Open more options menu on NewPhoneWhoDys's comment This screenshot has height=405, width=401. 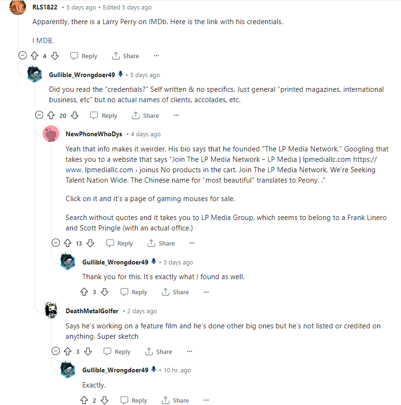[192, 243]
